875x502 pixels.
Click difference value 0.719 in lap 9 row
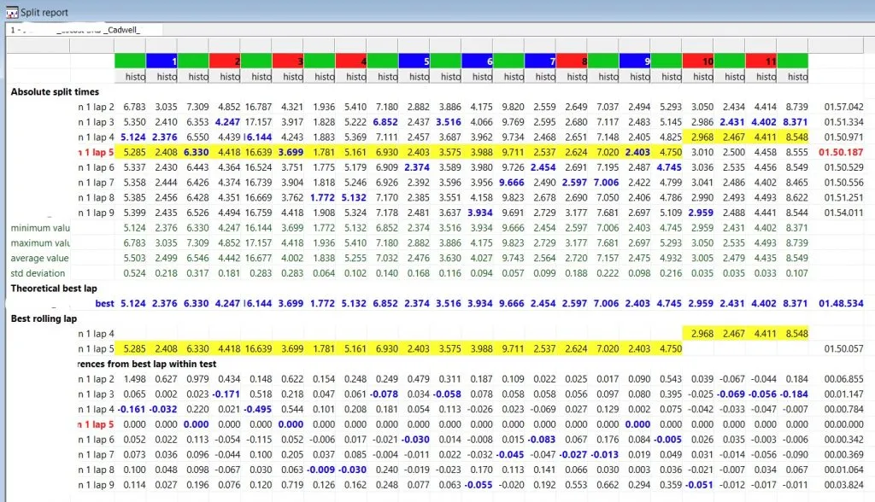pos(292,485)
